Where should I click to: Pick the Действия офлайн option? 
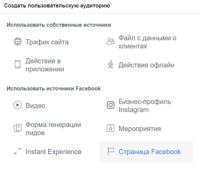click(x=146, y=65)
